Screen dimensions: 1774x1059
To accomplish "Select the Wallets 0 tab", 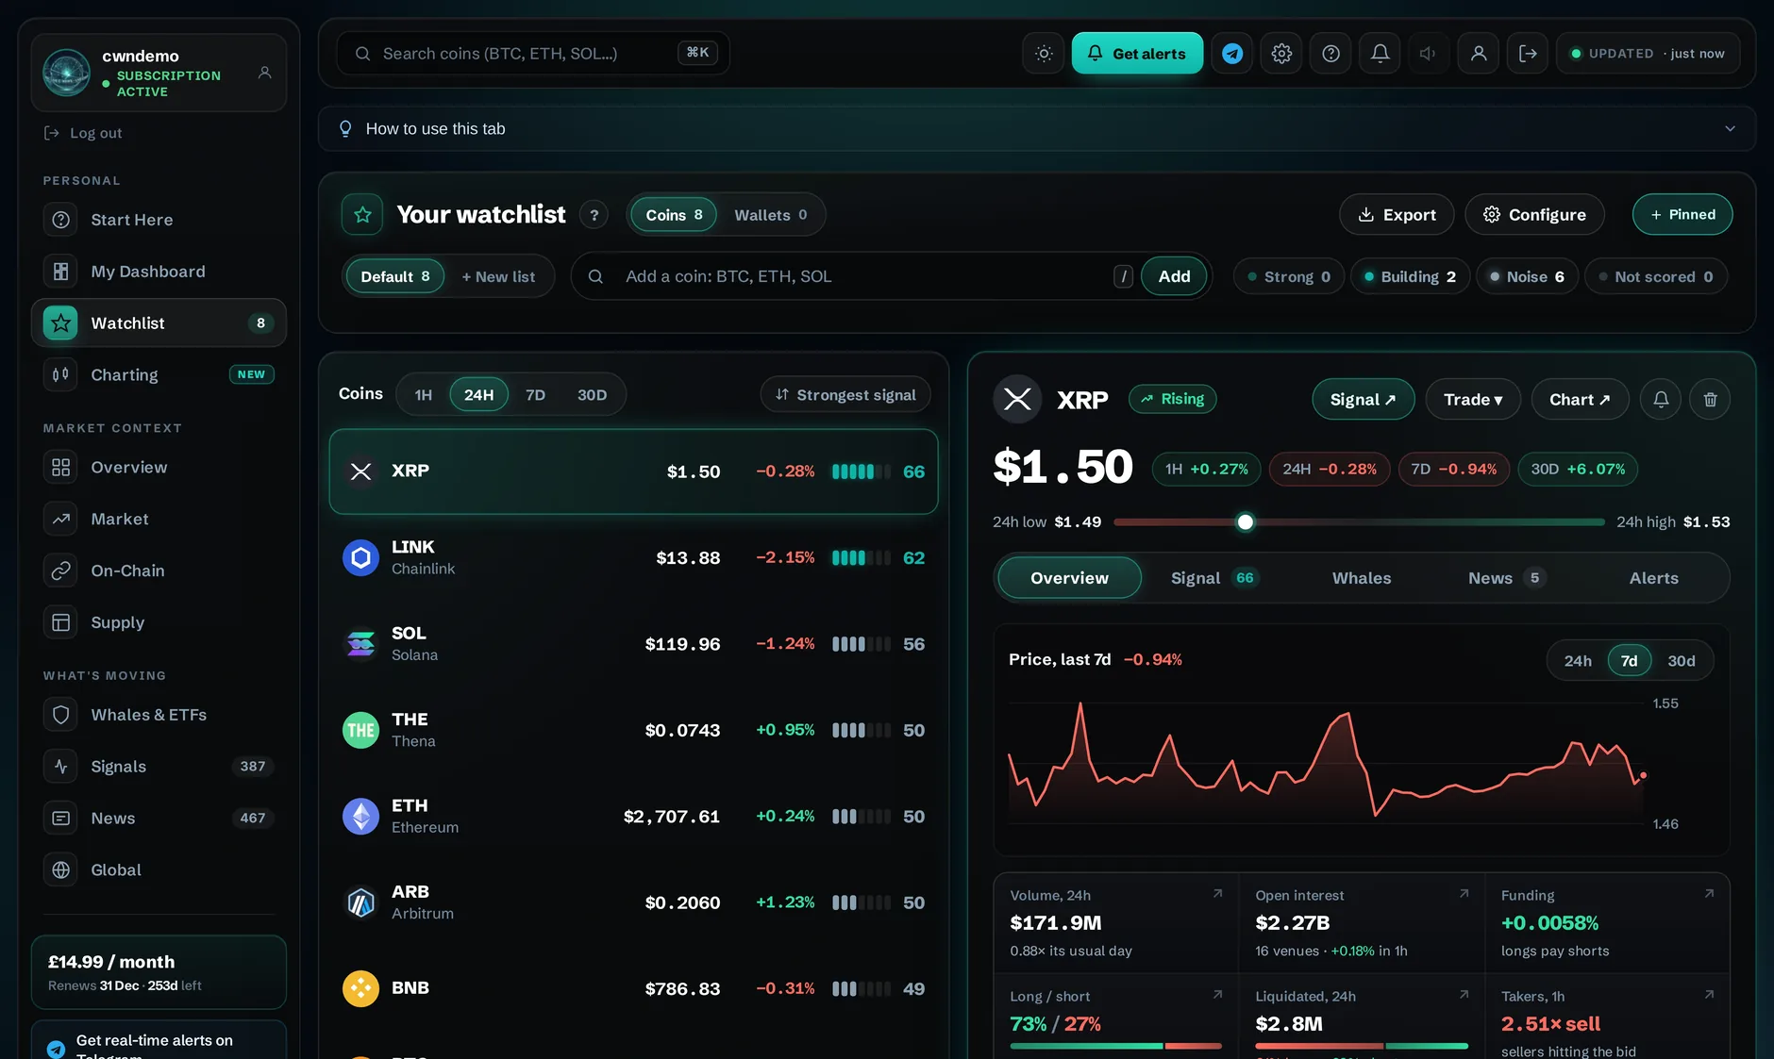I will 770,215.
